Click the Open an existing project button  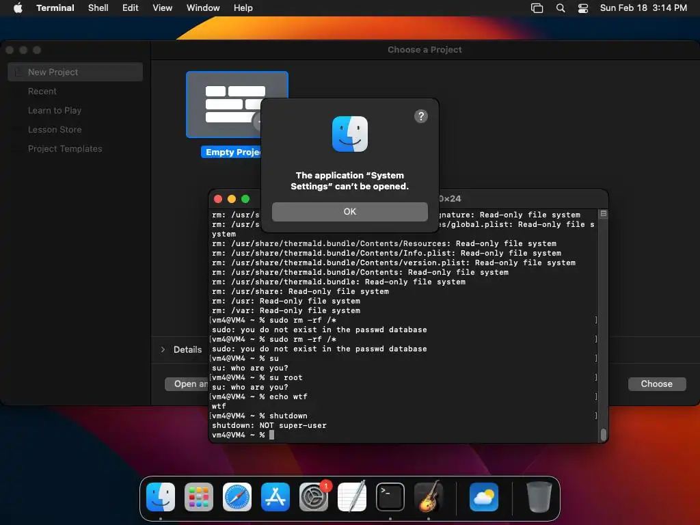click(187, 384)
